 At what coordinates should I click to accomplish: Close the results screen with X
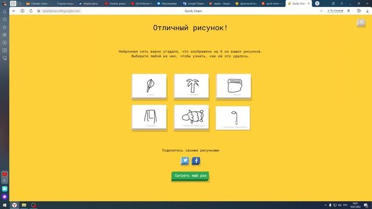[361, 23]
